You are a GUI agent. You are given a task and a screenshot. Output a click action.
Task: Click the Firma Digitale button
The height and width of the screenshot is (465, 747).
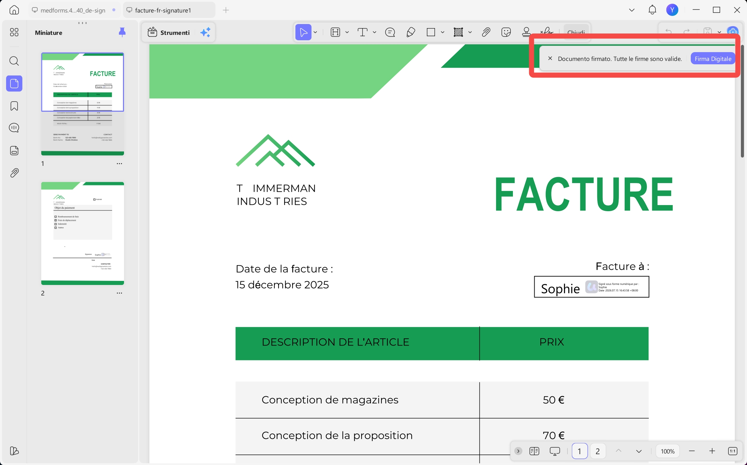pyautogui.click(x=713, y=59)
